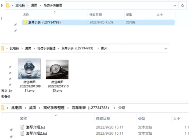The height and width of the screenshot is (140, 192).
Task: Click 文本文档 type cell for 浪琴介绍.txt
Action: tap(145, 127)
